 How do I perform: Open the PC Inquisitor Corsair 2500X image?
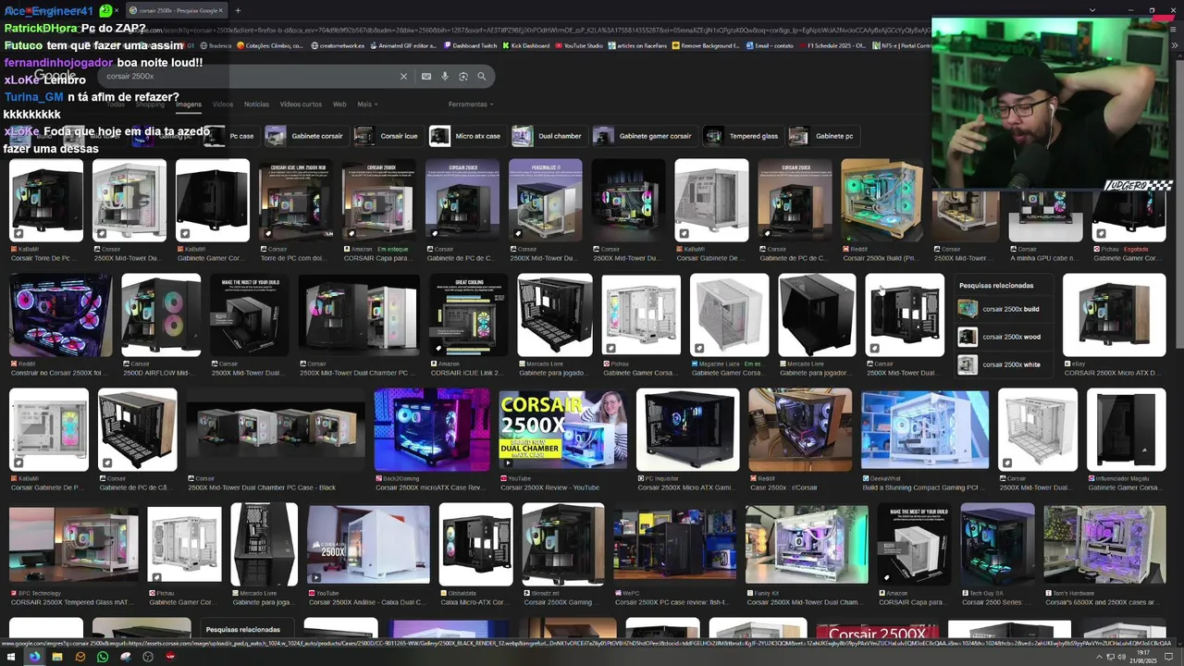coord(687,430)
